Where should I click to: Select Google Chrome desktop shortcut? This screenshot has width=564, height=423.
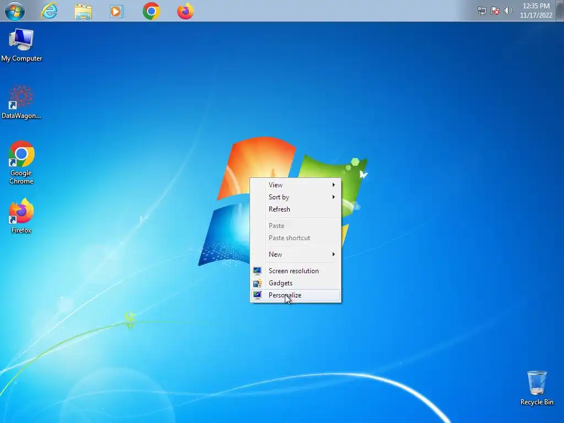[21, 162]
